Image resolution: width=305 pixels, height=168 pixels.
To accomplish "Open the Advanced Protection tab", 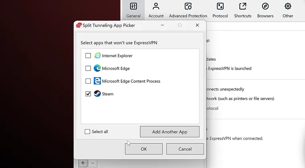I will point(188,10).
